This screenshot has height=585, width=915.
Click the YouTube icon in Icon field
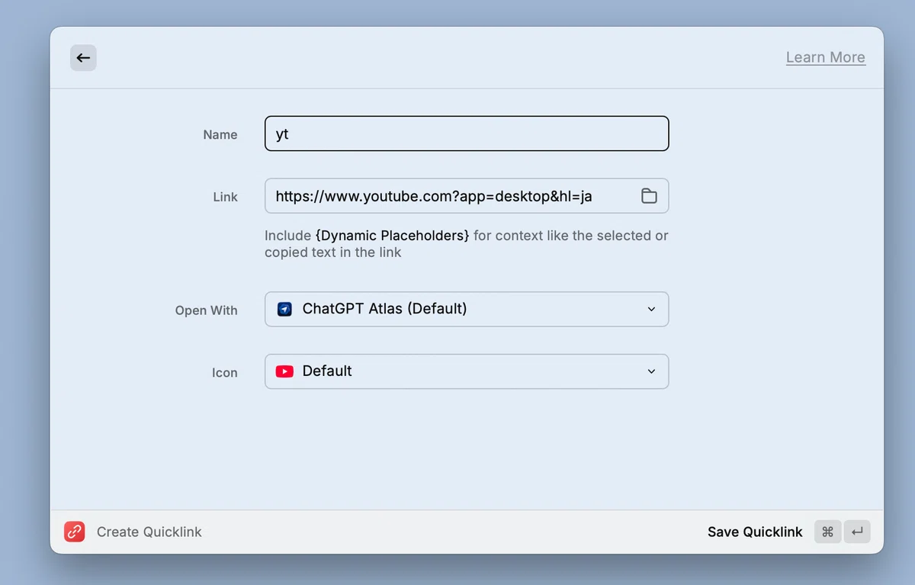pyautogui.click(x=284, y=371)
